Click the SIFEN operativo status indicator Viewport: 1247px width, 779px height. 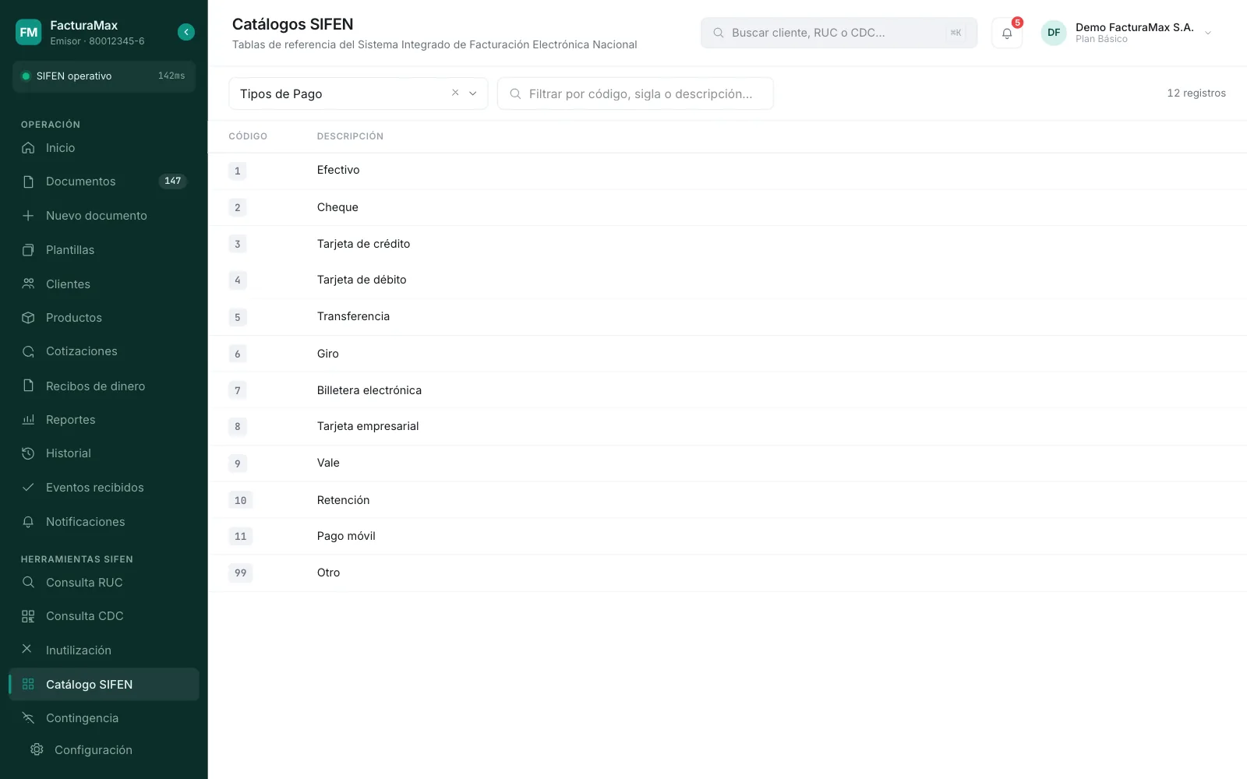click(x=104, y=76)
